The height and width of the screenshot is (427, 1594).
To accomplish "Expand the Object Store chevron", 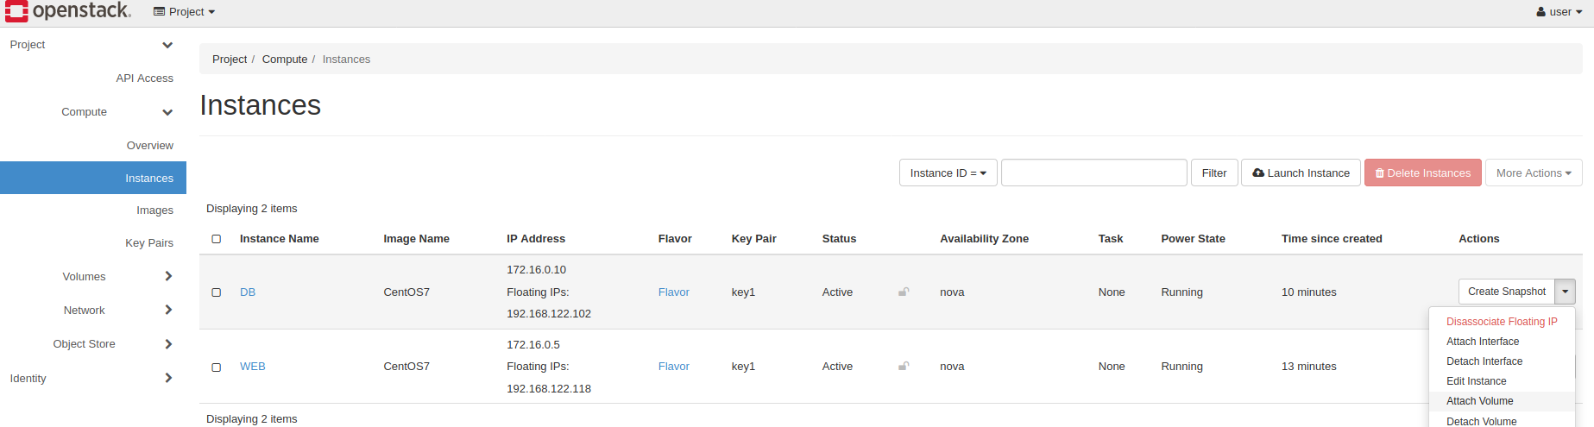I will tap(168, 343).
